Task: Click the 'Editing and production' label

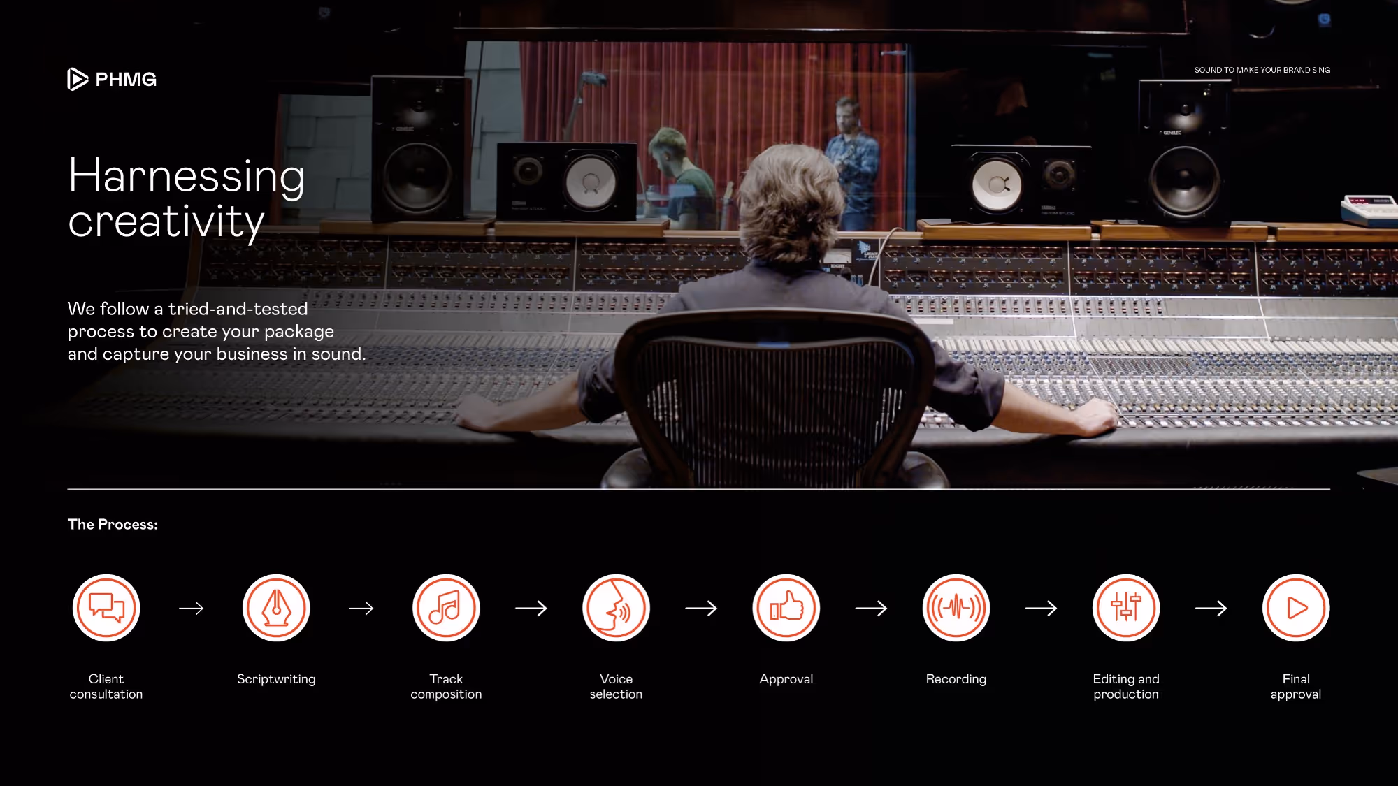Action: coord(1125,686)
